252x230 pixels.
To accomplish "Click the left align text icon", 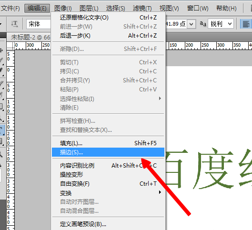I will tap(246, 24).
